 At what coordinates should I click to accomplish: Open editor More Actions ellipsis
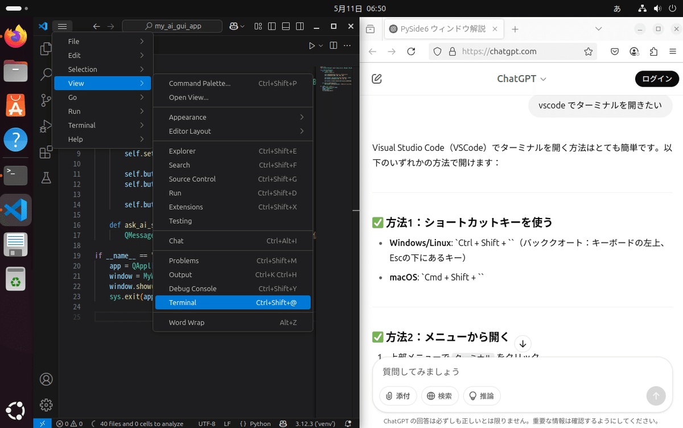pyautogui.click(x=347, y=46)
